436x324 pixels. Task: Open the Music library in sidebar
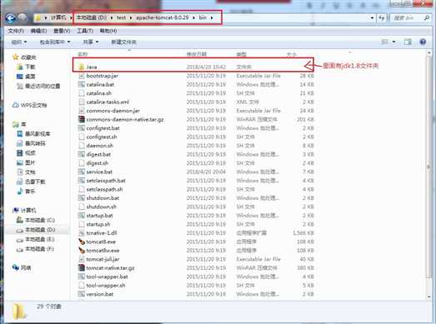(26, 192)
